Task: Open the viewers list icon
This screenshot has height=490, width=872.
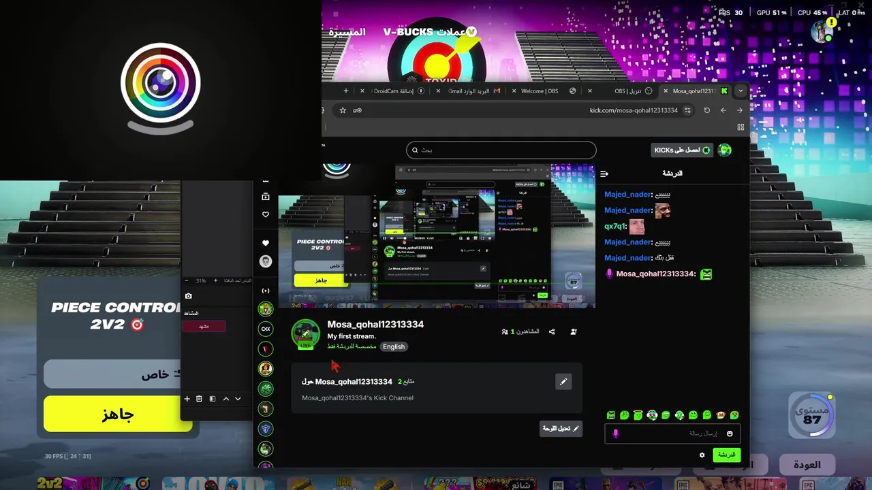Action: coord(505,331)
